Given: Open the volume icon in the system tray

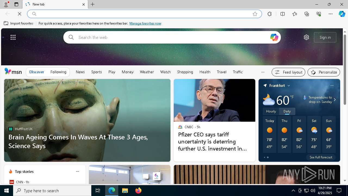Looking at the screenshot, I should [313, 191].
